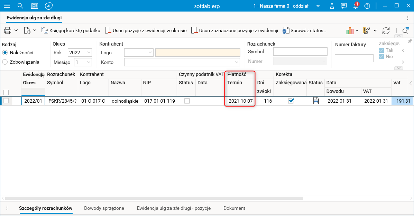Click the horizontal scrollbar of the table
Screen dimensions: 414x216
[154, 198]
